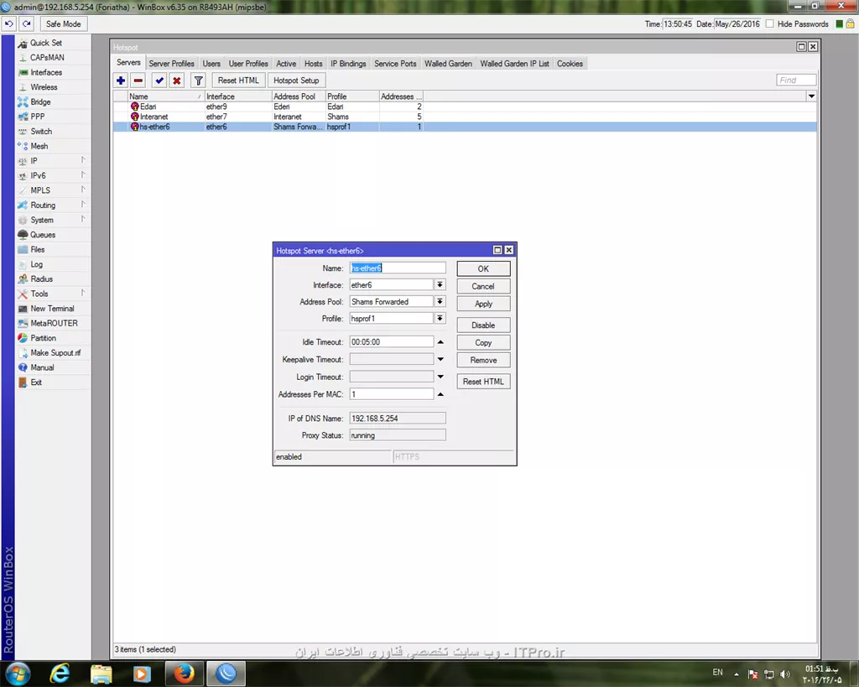Image resolution: width=859 pixels, height=687 pixels.
Task: Open the table columns dropdown arrow
Action: (x=811, y=96)
